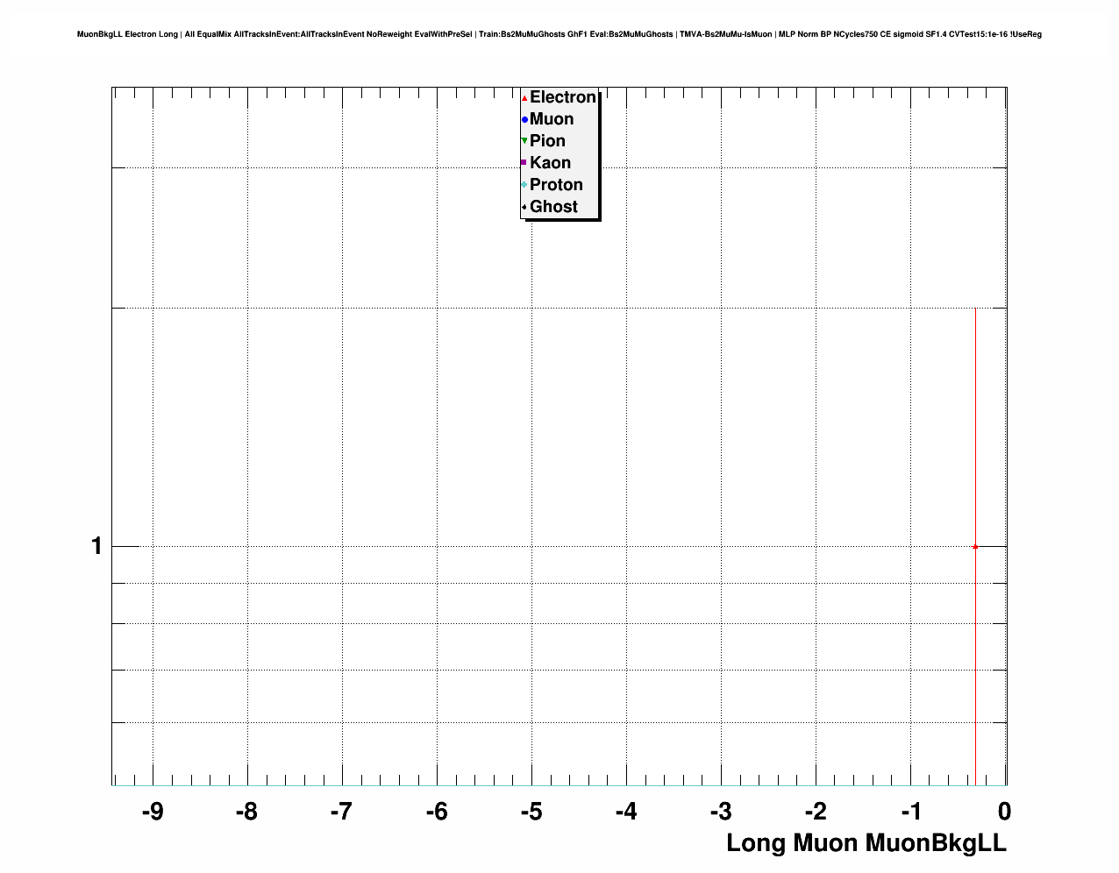Select the Kaon legend label
Viewport: 1119px width, 873px height.
(x=550, y=163)
